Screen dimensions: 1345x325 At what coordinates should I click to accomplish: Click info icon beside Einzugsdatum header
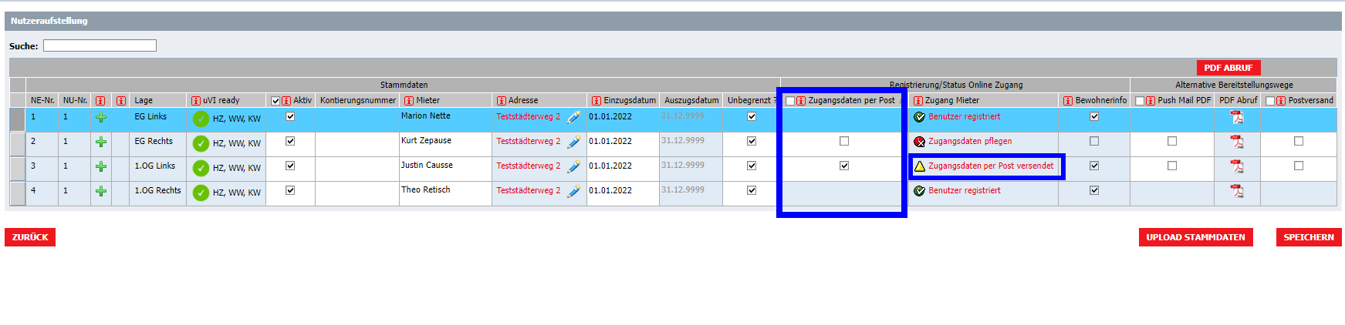(596, 101)
